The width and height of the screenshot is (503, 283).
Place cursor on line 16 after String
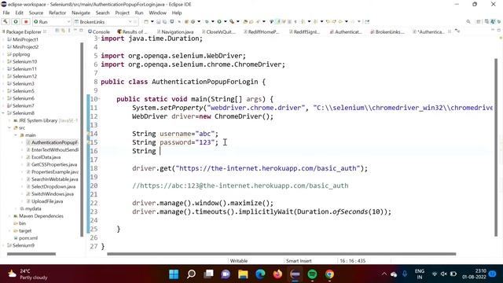pyautogui.click(x=160, y=151)
